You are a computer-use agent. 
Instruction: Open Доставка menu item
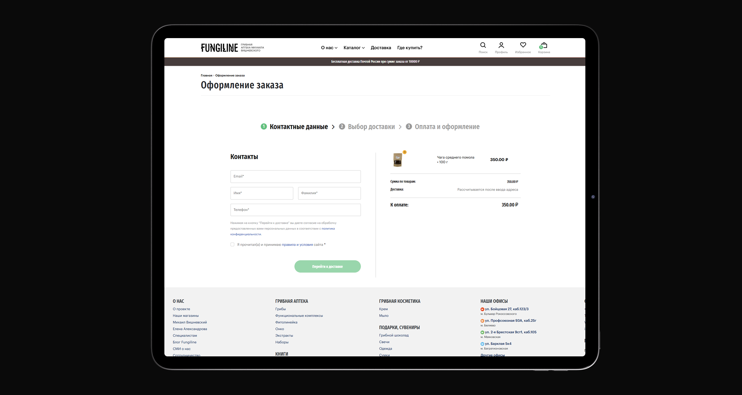click(381, 48)
